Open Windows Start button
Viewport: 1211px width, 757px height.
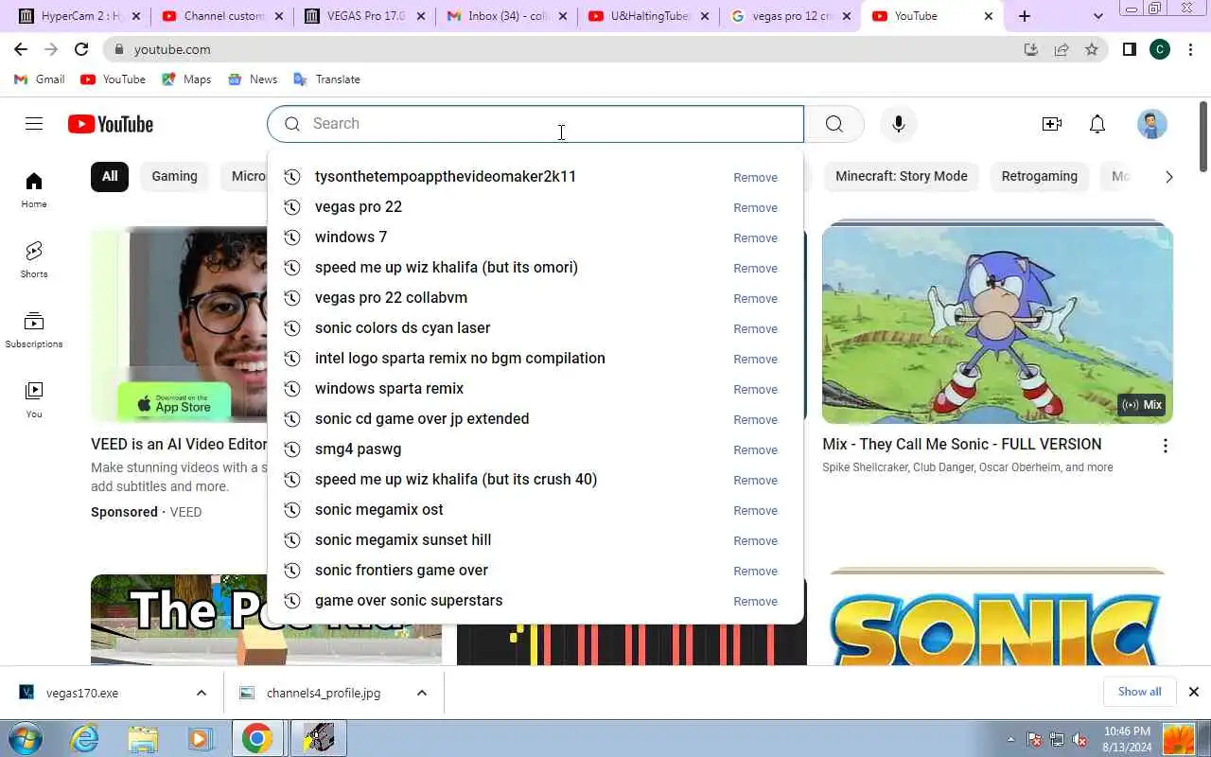25,738
